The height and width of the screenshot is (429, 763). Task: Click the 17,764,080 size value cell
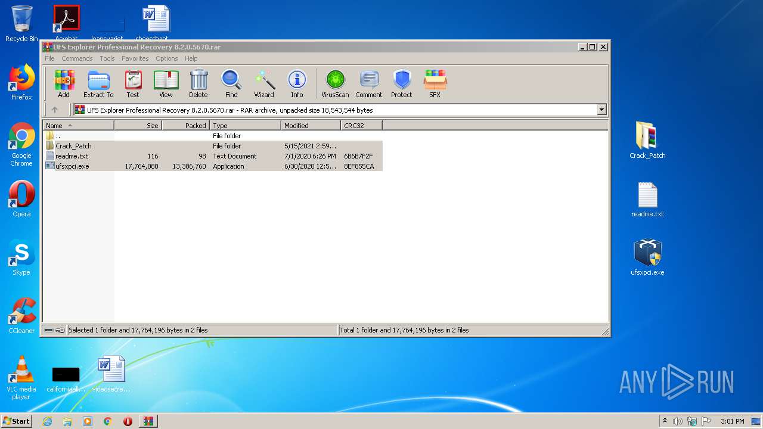click(141, 166)
